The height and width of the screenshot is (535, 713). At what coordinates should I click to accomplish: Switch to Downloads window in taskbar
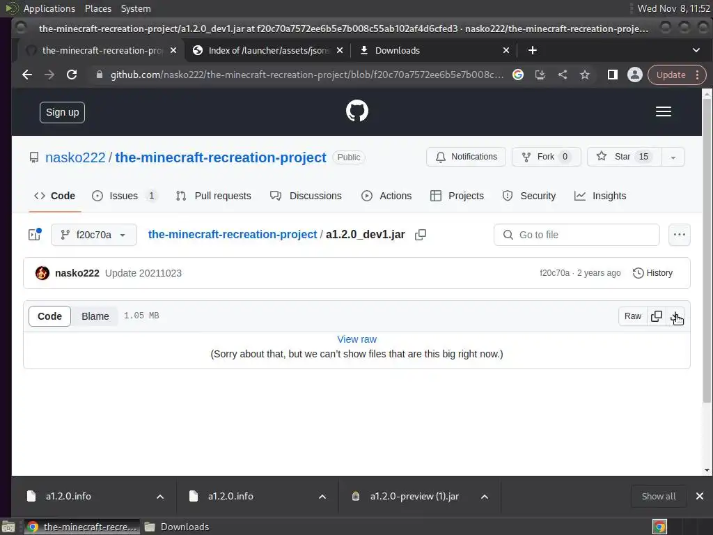(x=177, y=527)
